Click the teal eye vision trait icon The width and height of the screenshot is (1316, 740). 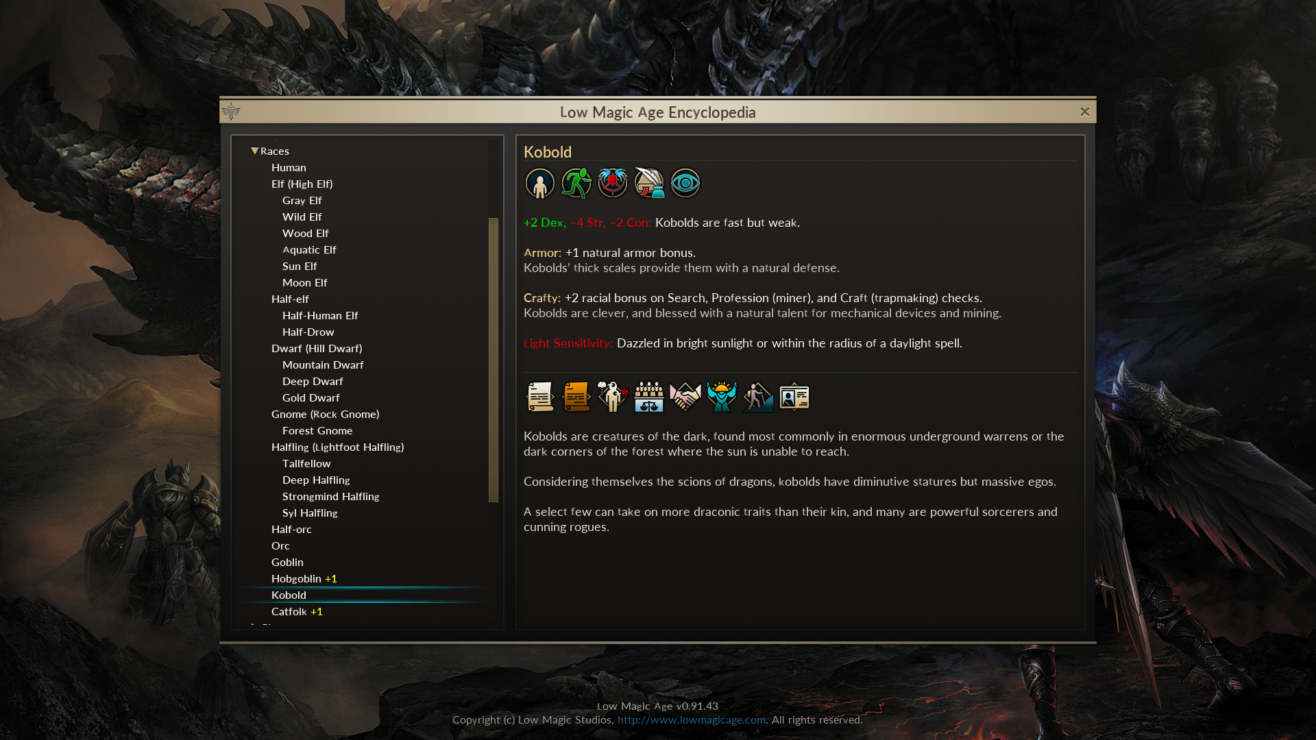point(685,184)
